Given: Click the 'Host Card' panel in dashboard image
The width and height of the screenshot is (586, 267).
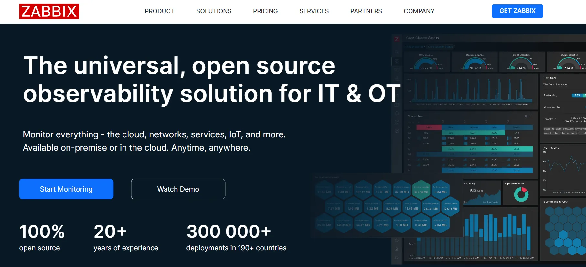Looking at the screenshot, I should pos(563,108).
